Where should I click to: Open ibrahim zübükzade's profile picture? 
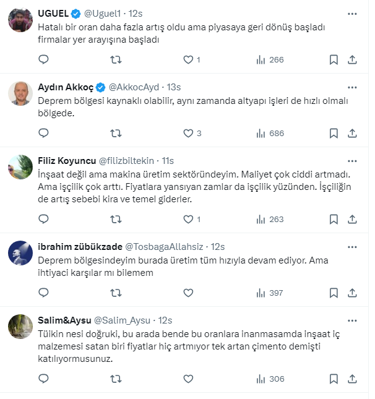tap(20, 254)
